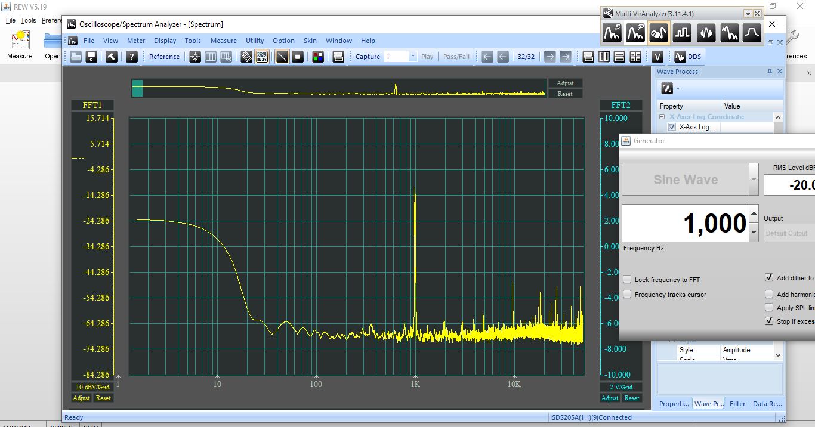Uncheck the X-Axis Log checkbox
The image size is (815, 427).
(672, 127)
